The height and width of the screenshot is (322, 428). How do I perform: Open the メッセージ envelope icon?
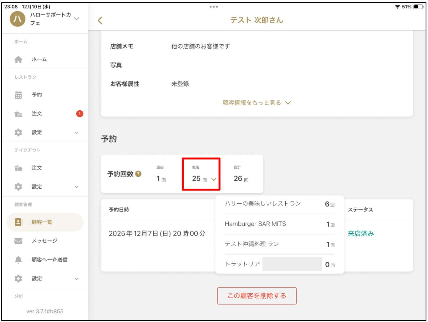[x=18, y=241]
